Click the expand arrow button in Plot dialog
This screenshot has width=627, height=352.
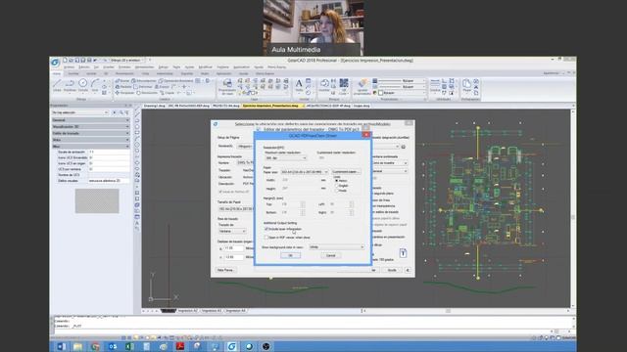pos(408,270)
